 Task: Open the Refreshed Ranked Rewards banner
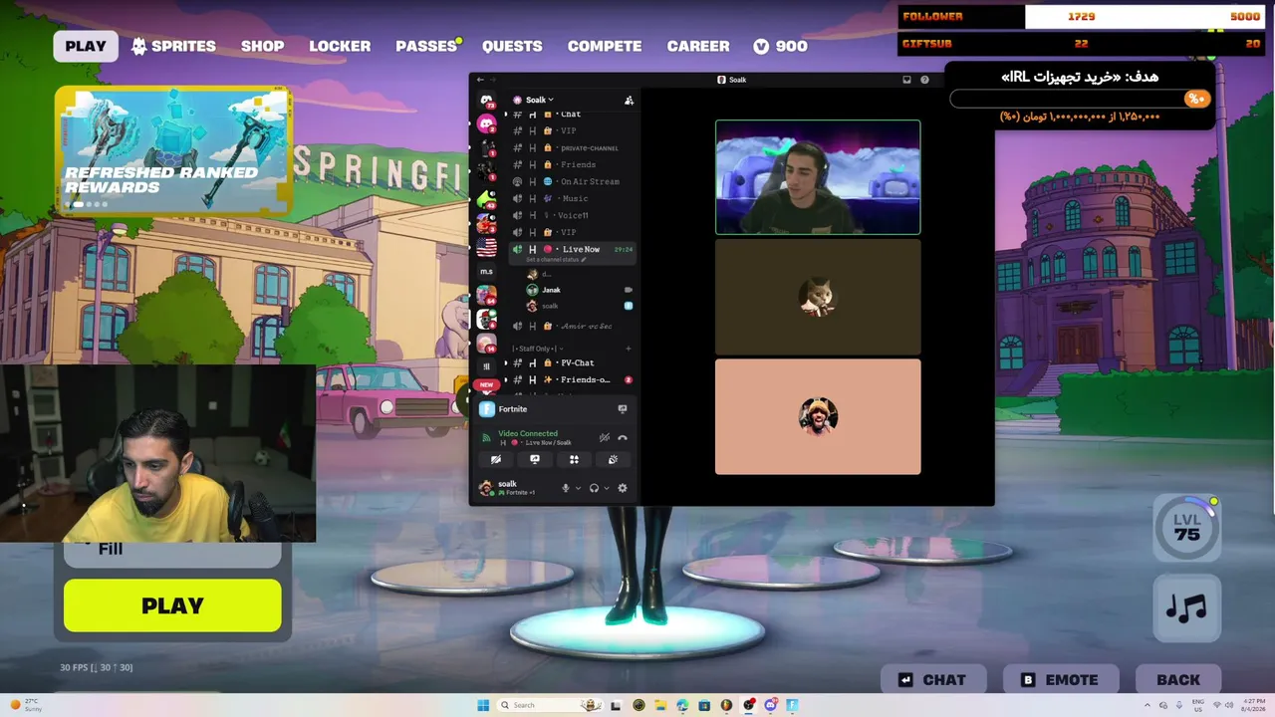[173, 149]
